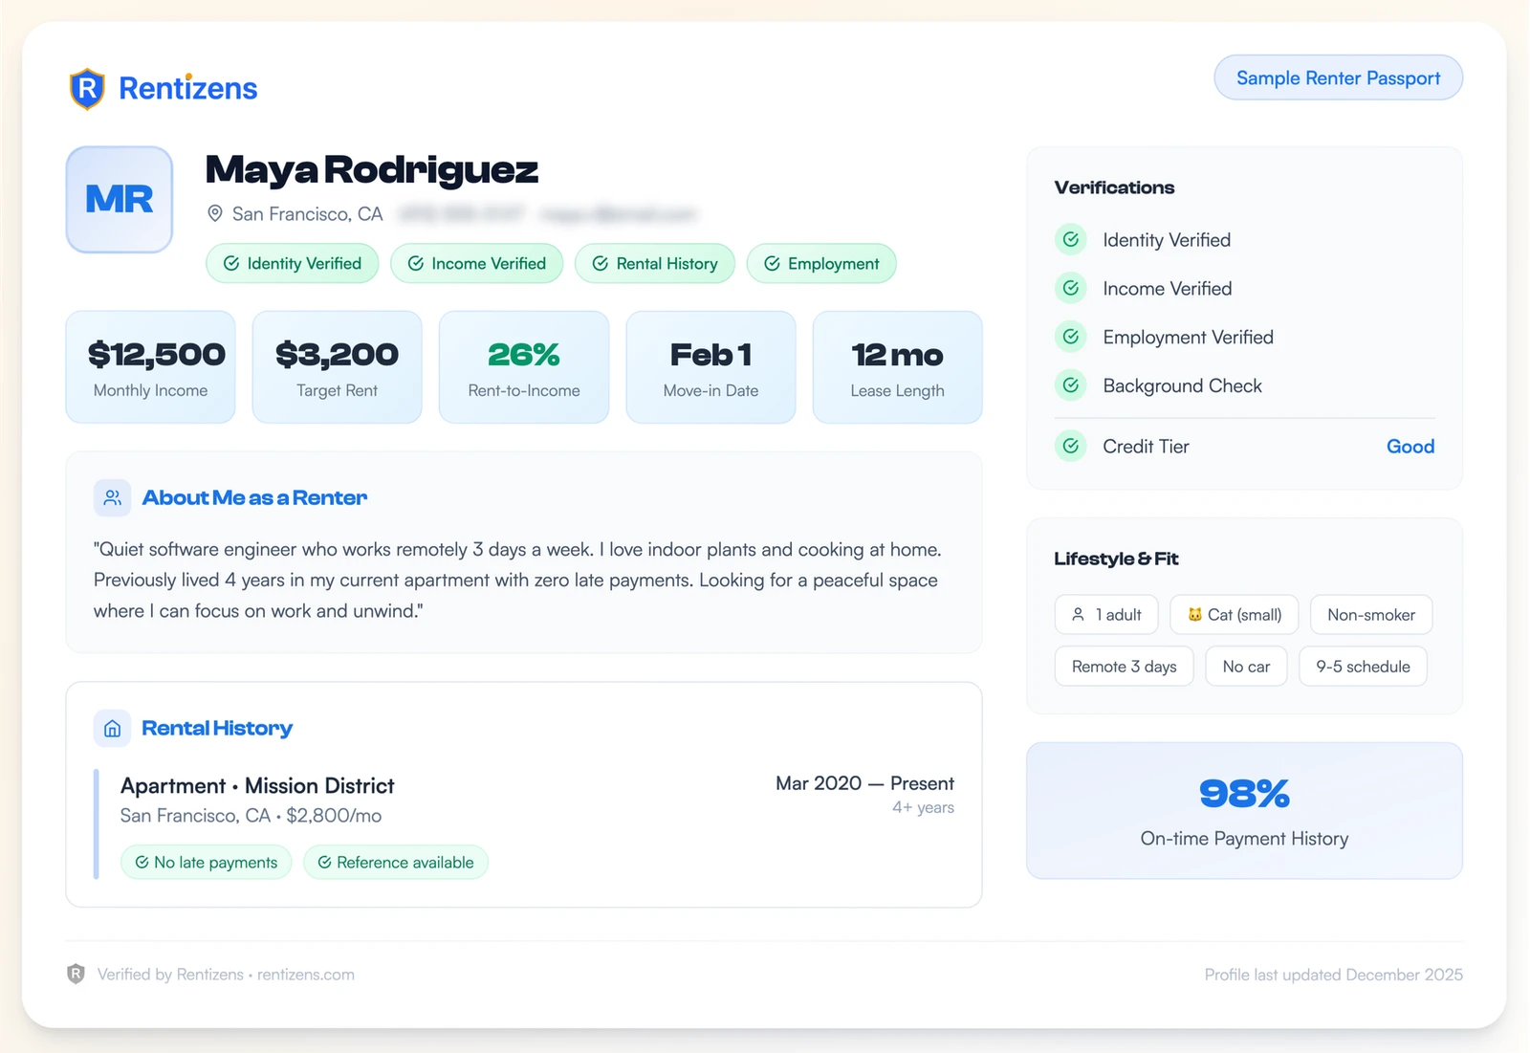The image size is (1530, 1053).
Task: Open the Lifestyle & Fit section
Action: click(1115, 559)
